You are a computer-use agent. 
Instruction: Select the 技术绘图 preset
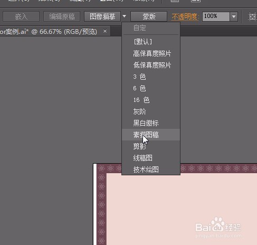(151, 169)
